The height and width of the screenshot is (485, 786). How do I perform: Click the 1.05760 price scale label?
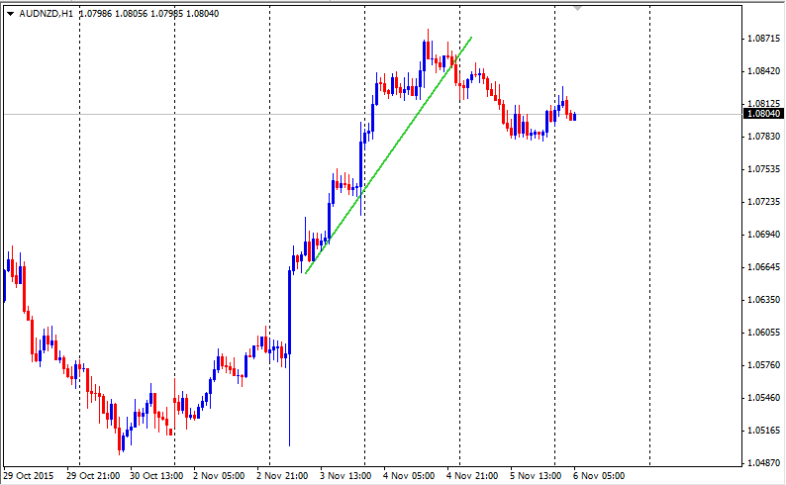pyautogui.click(x=763, y=365)
